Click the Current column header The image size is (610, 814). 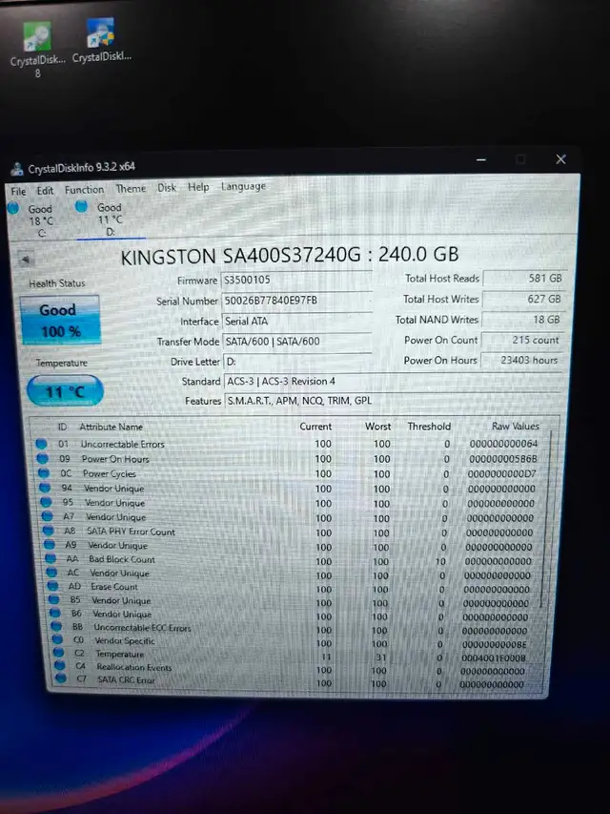[x=315, y=427]
